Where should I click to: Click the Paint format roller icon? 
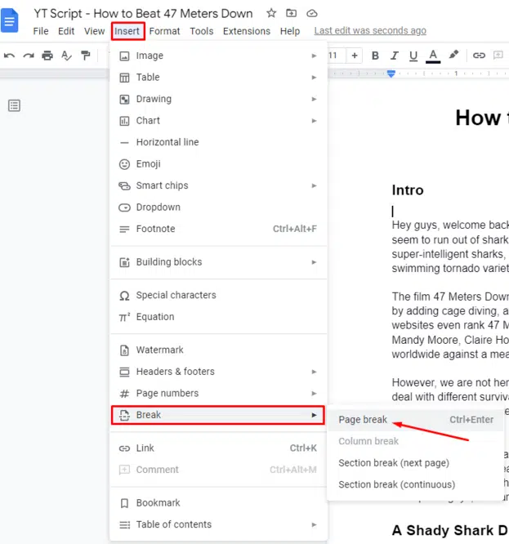86,56
